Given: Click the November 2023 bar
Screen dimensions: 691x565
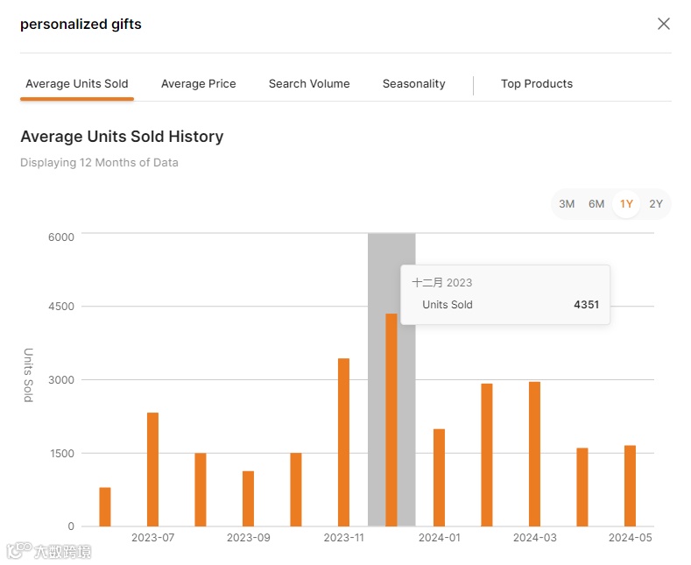Looking at the screenshot, I should pos(343,442).
